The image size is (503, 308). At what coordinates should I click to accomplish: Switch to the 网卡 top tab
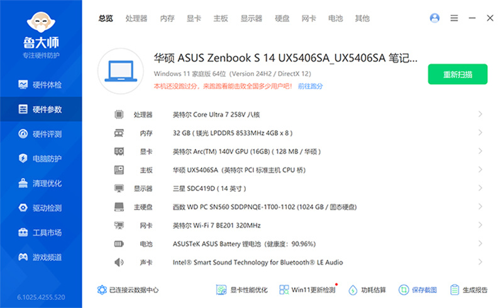pos(309,19)
